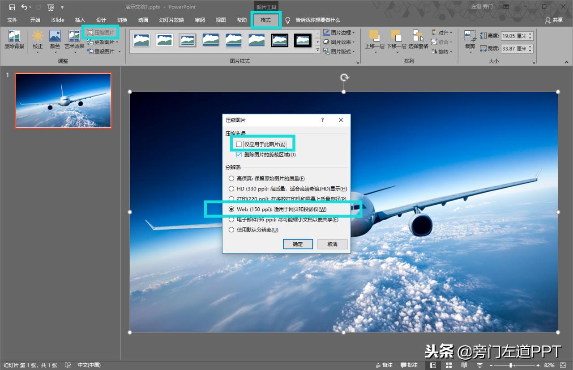Click the save icon in title bar
The width and height of the screenshot is (573, 370).
pyautogui.click(x=12, y=7)
